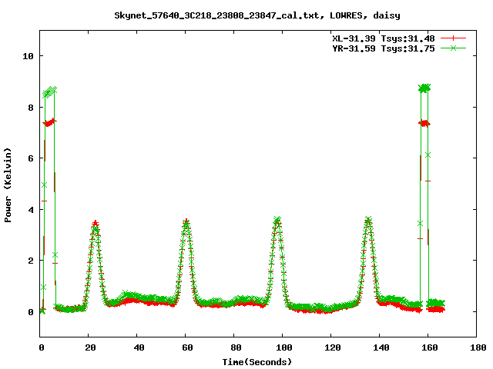Image resolution: width=493 pixels, height=369 pixels.
Task: Click the signal peak near 135 seconds
Action: pos(368,220)
